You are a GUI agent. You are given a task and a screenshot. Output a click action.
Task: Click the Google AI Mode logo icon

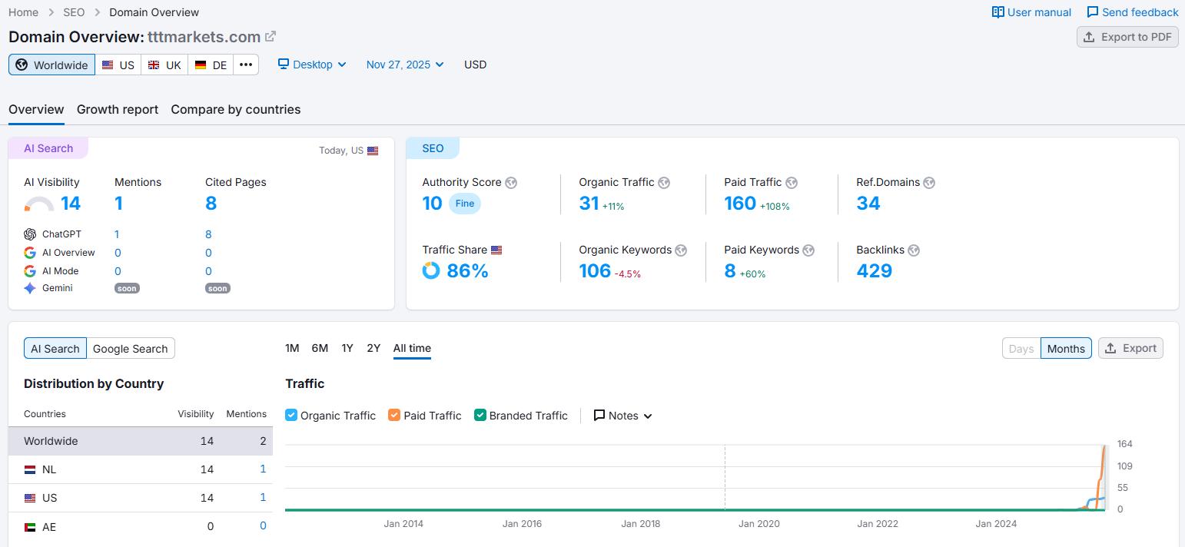[x=30, y=271]
